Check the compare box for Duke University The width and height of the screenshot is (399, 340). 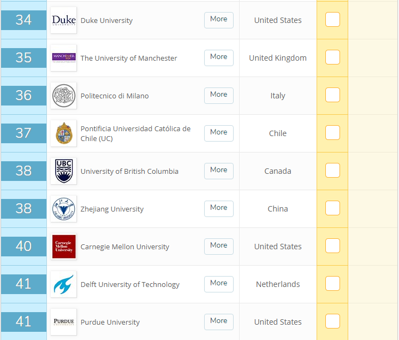pyautogui.click(x=332, y=20)
